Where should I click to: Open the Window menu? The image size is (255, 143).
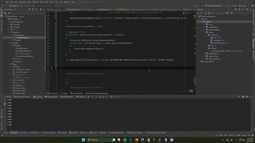click(67, 2)
